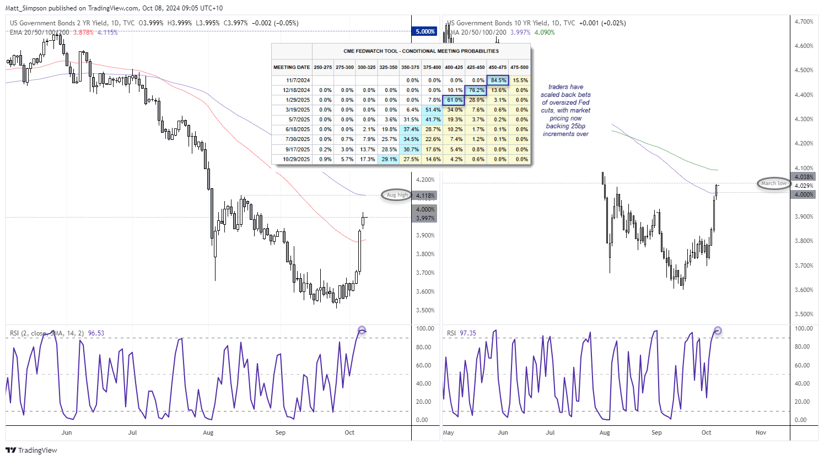
Task: Click 3.500% on the 2-year price axis
Action: click(425, 310)
